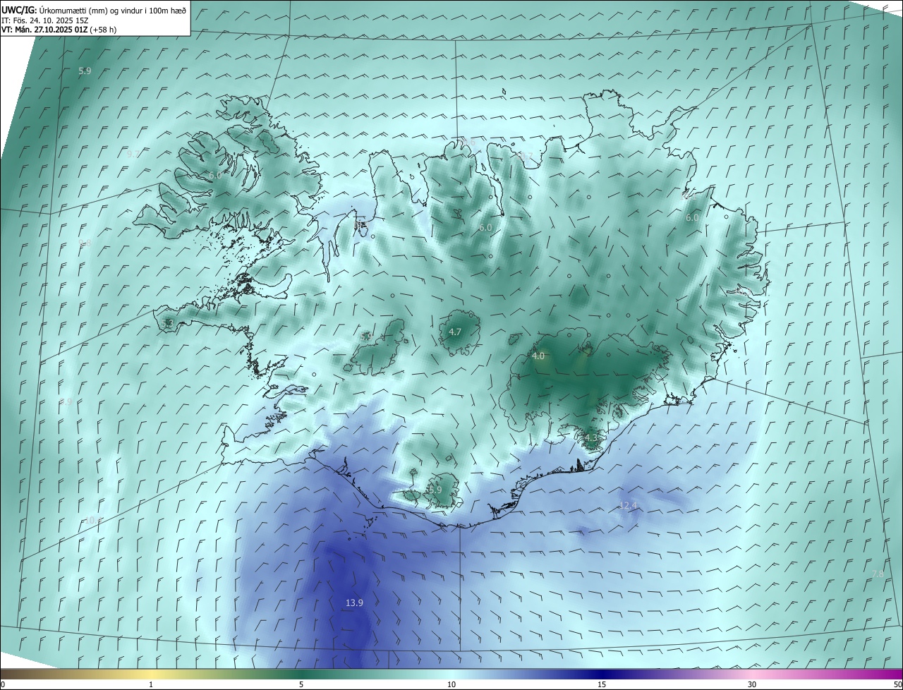Pick the dark blue color above tick 15
The width and height of the screenshot is (903, 690).
602,674
